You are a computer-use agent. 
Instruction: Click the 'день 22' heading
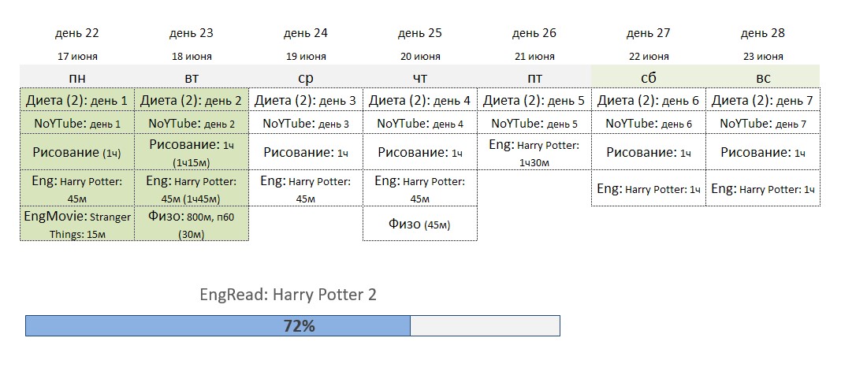(x=76, y=33)
